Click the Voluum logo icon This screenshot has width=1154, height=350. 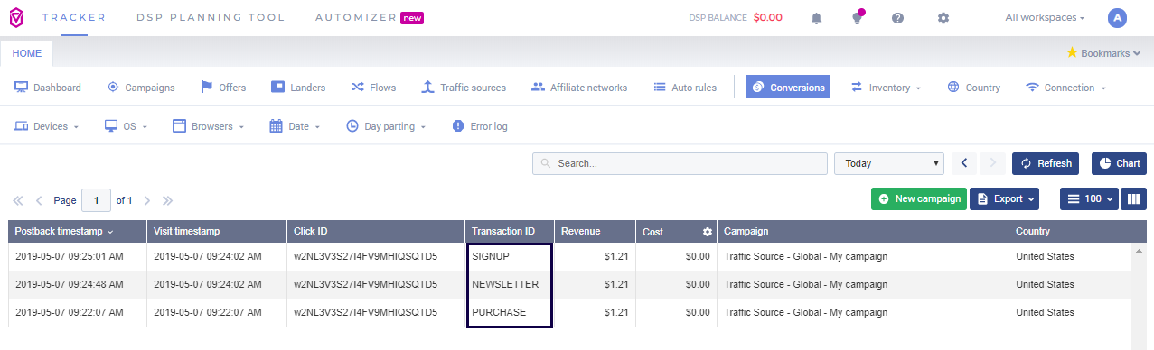[x=16, y=17]
